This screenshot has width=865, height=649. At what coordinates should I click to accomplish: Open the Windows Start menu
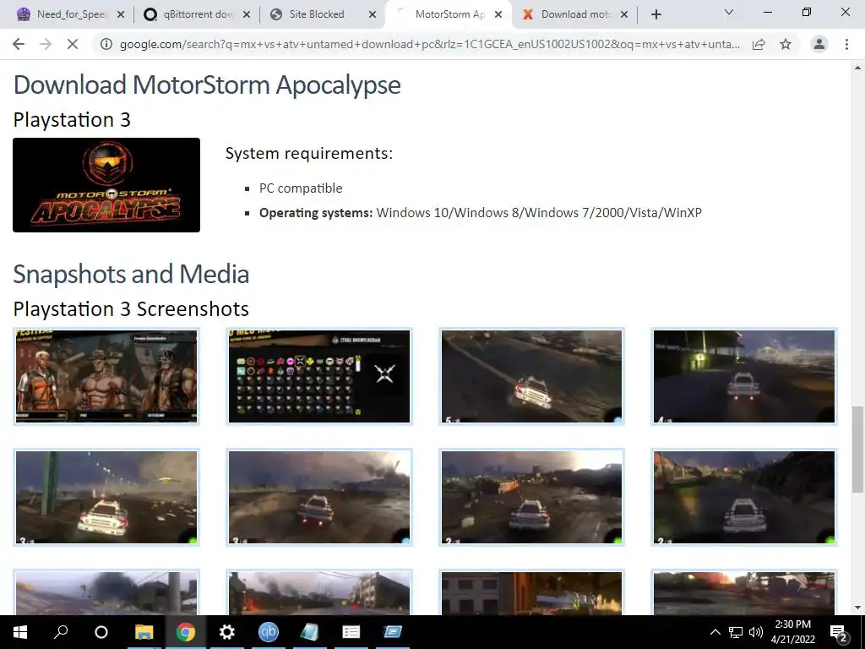pyautogui.click(x=20, y=632)
